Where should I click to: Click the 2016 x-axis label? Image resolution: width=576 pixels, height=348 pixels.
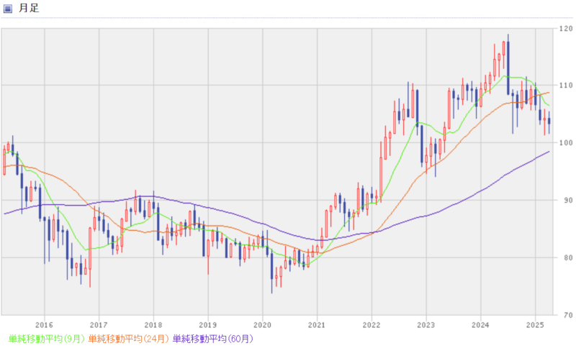[x=44, y=325]
